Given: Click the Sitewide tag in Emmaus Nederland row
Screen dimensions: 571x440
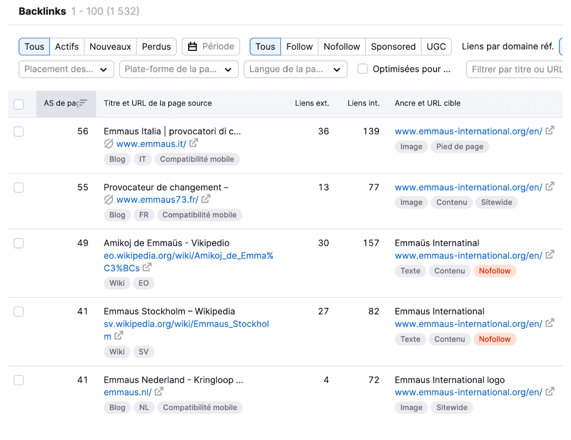Looking at the screenshot, I should (x=452, y=407).
